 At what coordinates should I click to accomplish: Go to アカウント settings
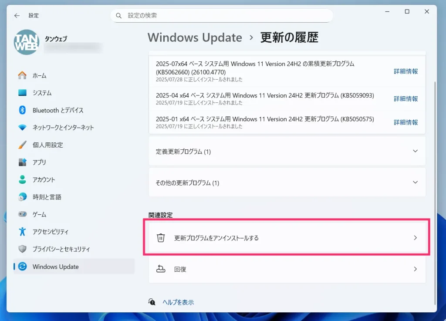pos(74,179)
